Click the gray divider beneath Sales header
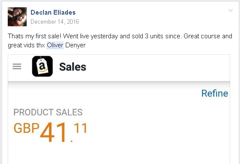The height and width of the screenshot is (164, 240). pos(119,83)
